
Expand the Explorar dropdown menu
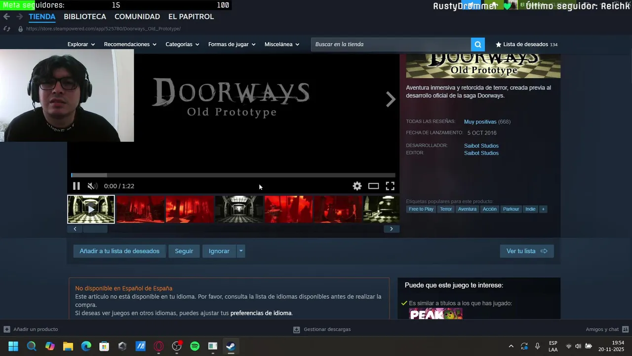pyautogui.click(x=81, y=44)
